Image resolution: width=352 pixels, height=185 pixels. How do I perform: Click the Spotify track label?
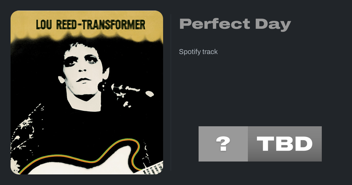(198, 52)
